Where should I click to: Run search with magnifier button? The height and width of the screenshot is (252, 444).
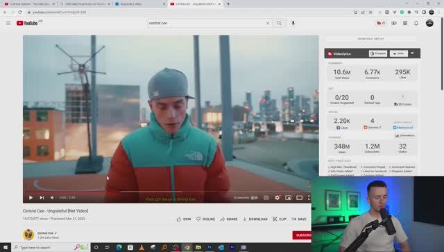(280, 23)
